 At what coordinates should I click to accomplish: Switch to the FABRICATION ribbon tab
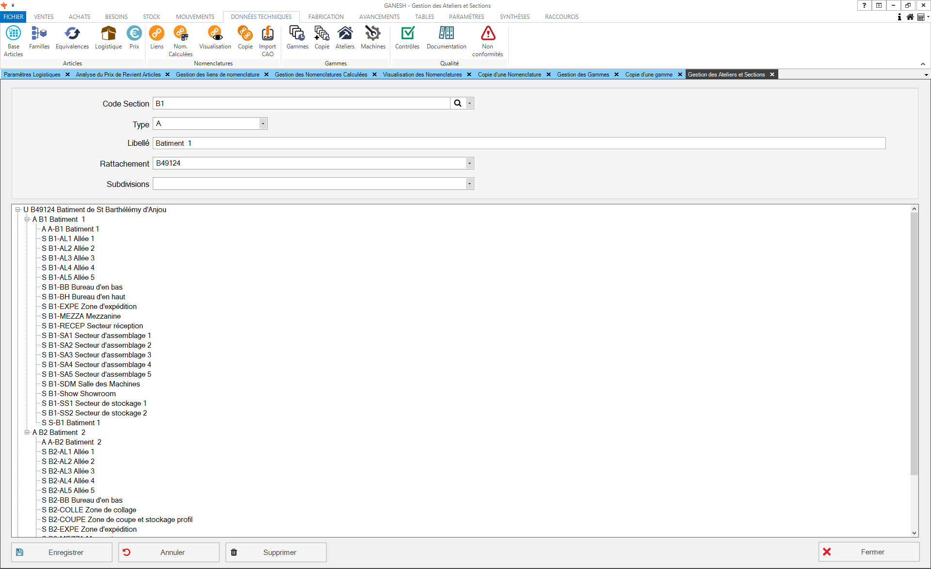pos(326,17)
